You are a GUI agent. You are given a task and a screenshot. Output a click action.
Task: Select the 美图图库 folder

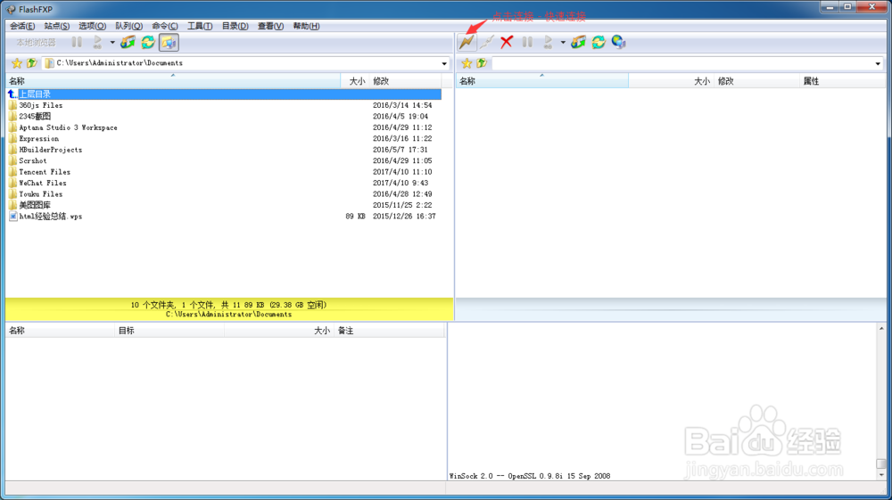point(224,205)
